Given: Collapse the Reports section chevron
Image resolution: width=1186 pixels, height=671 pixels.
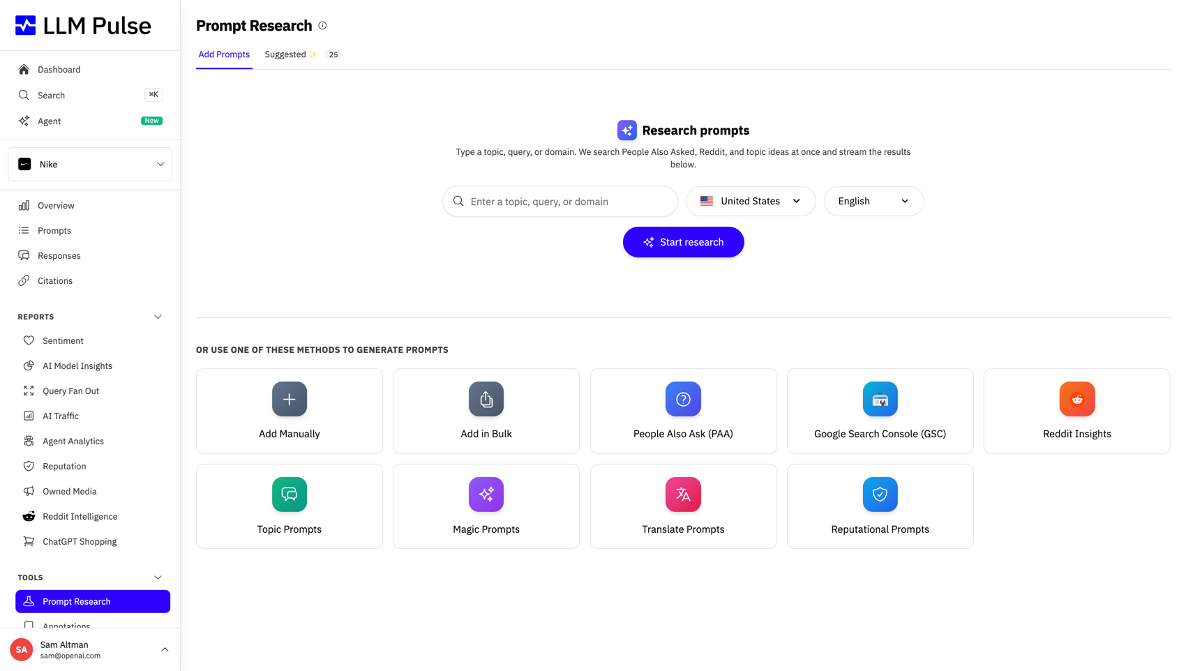Looking at the screenshot, I should (x=158, y=317).
